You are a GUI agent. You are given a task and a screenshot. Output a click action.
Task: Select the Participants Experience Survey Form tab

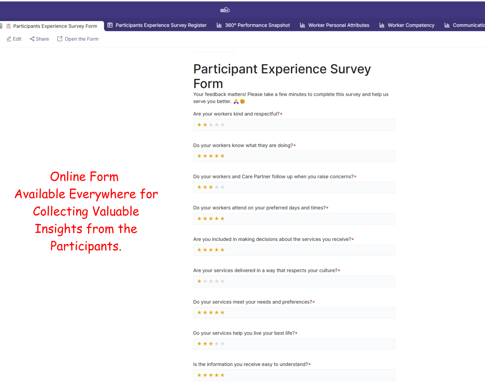point(55,26)
